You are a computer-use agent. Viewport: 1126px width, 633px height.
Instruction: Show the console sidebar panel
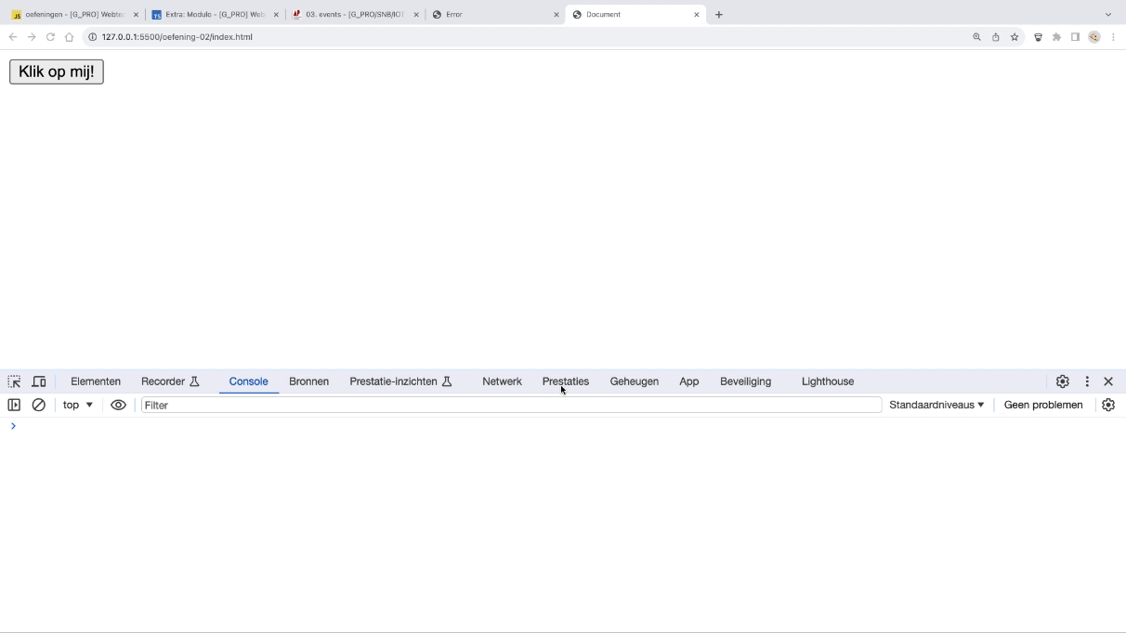[x=14, y=405]
